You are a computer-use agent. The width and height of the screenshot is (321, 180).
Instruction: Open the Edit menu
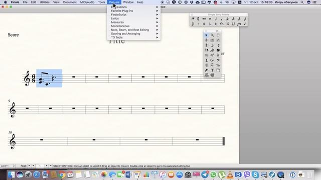(34, 2)
